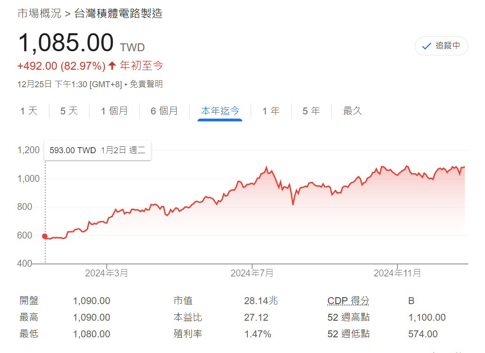
Task: Click the 開盤 value 1,090.00
Action: (x=91, y=301)
